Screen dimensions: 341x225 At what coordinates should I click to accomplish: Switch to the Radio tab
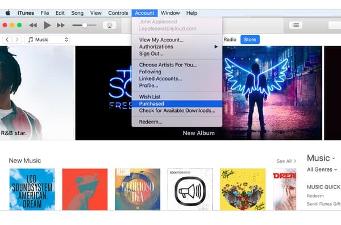click(x=230, y=40)
